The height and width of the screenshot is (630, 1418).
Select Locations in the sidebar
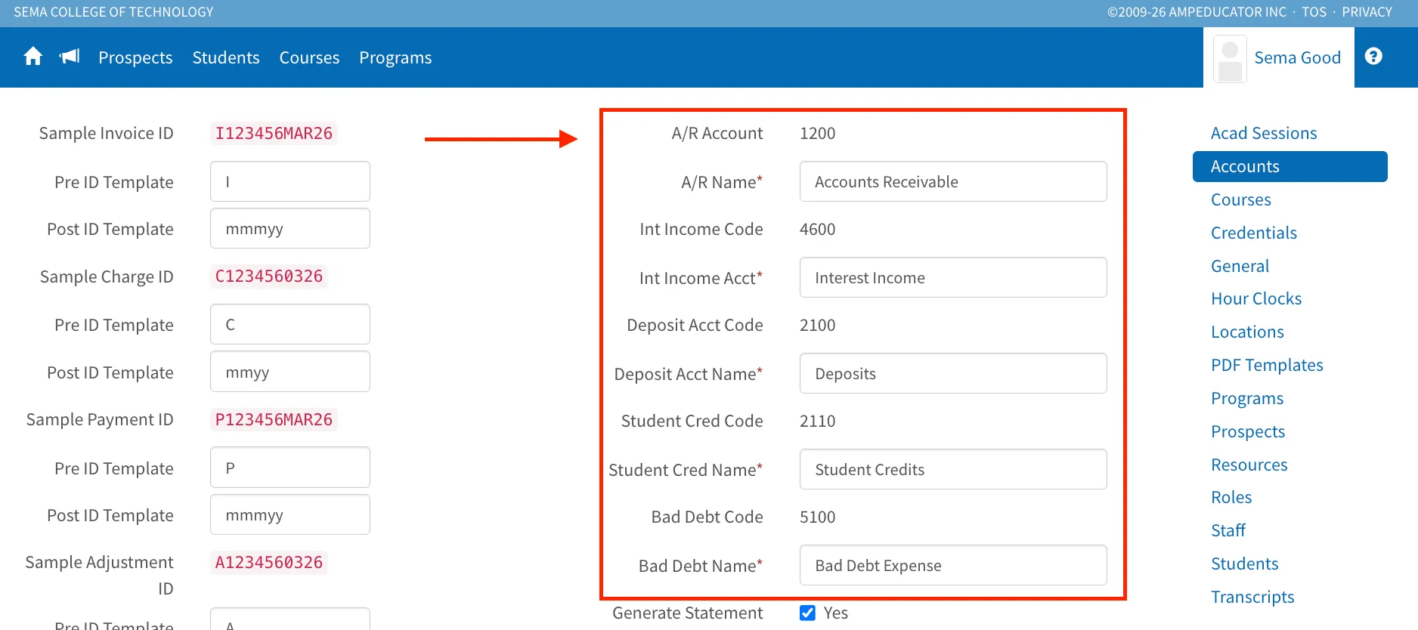[x=1247, y=332]
